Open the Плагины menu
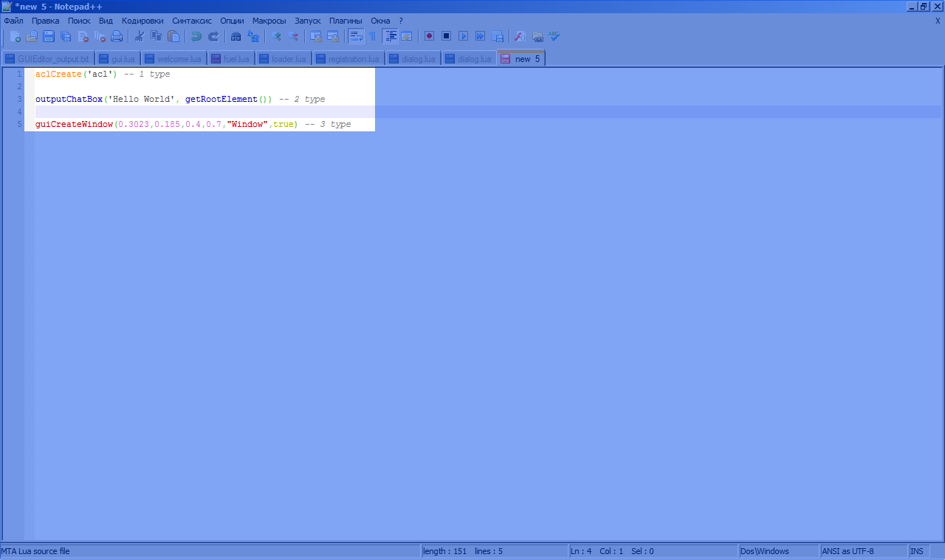 tap(346, 21)
